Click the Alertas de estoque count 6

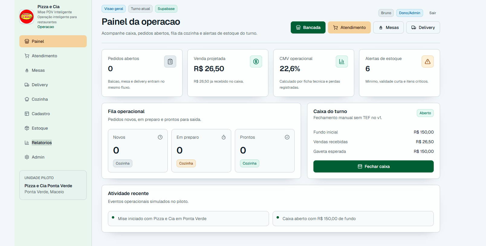point(368,69)
